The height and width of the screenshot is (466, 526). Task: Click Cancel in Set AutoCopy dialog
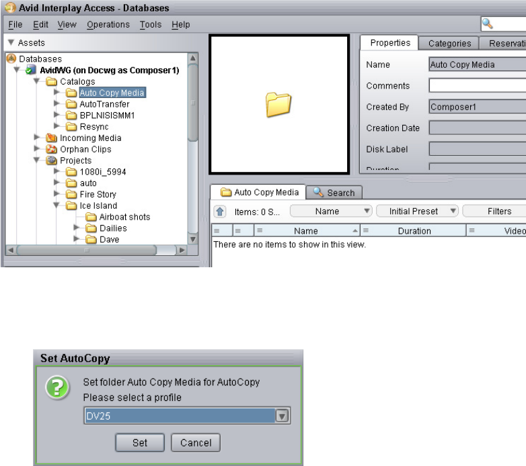click(x=196, y=442)
